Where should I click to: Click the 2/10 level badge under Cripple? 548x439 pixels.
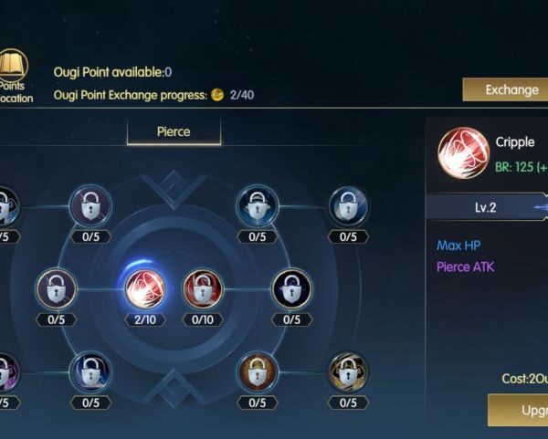coord(145,319)
